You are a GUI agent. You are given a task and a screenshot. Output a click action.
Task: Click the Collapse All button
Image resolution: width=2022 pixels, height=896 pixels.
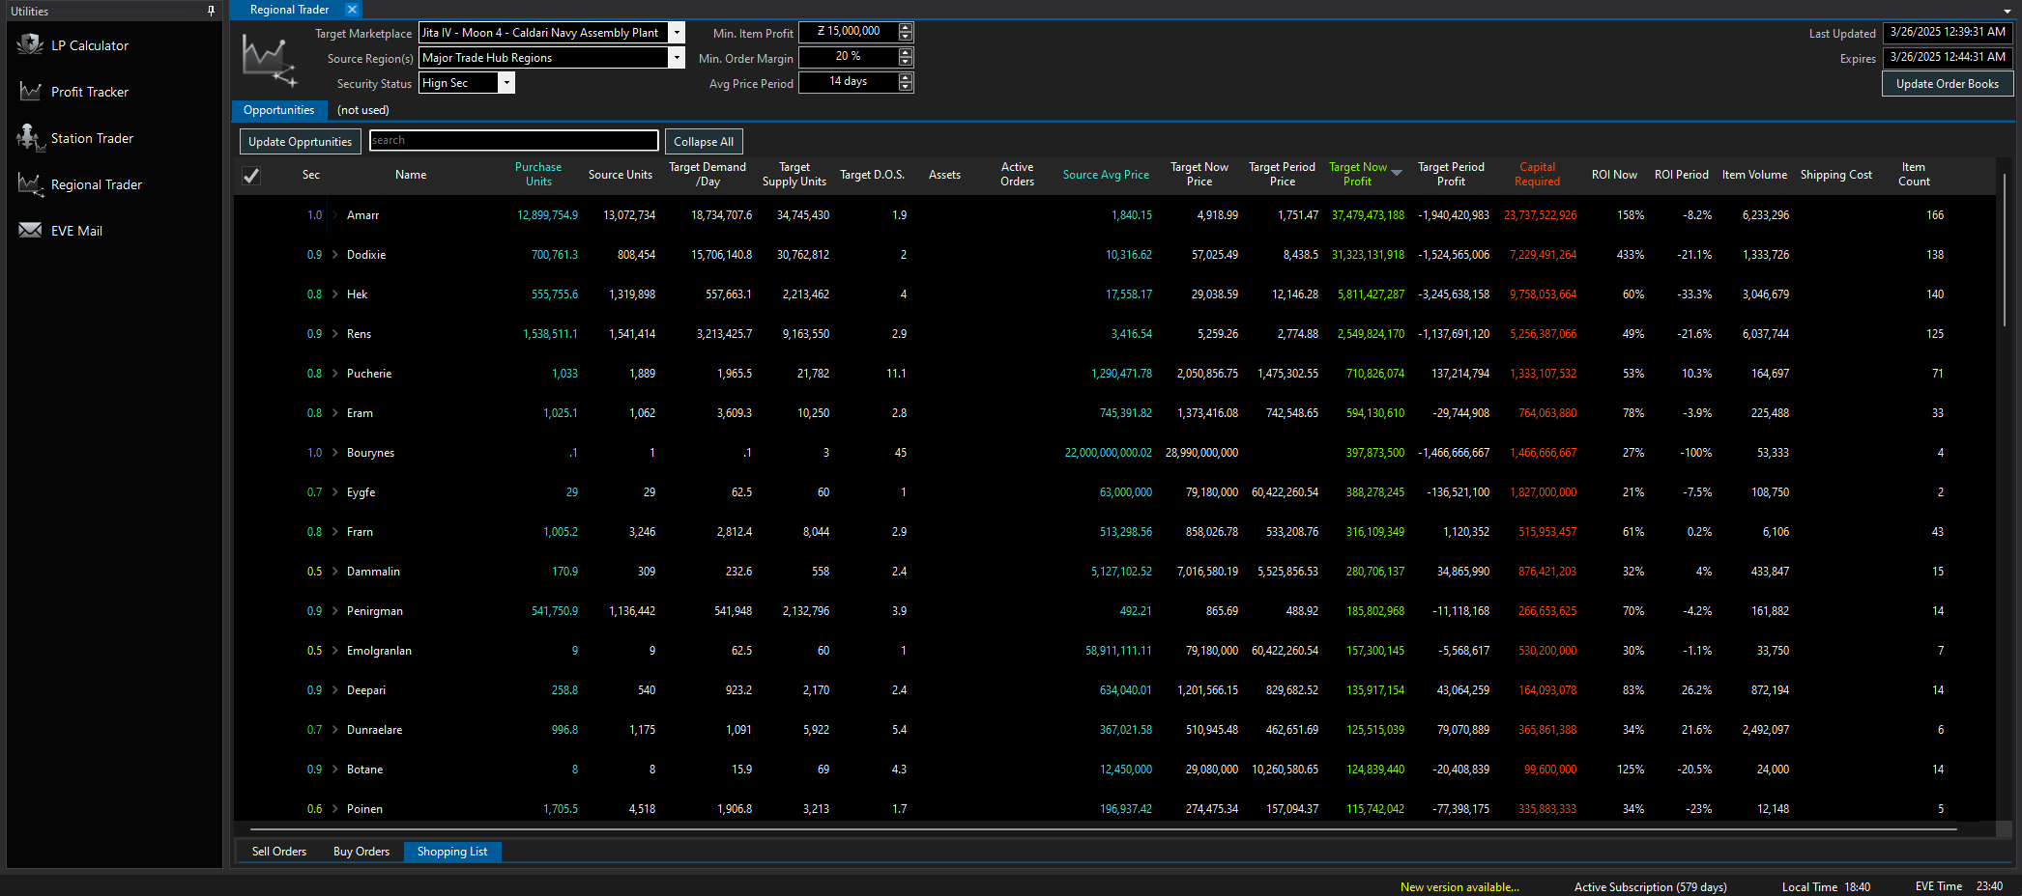click(704, 141)
